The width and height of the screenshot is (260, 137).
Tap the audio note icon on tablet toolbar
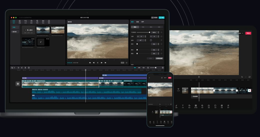pyautogui.click(x=176, y=106)
